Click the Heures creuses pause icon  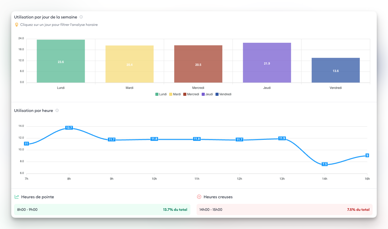click(199, 197)
